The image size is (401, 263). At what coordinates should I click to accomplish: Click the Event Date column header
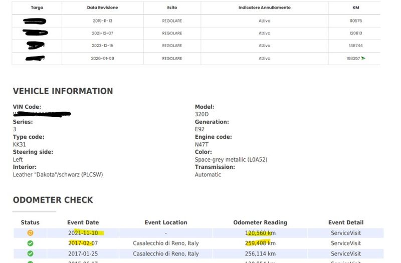click(x=83, y=222)
